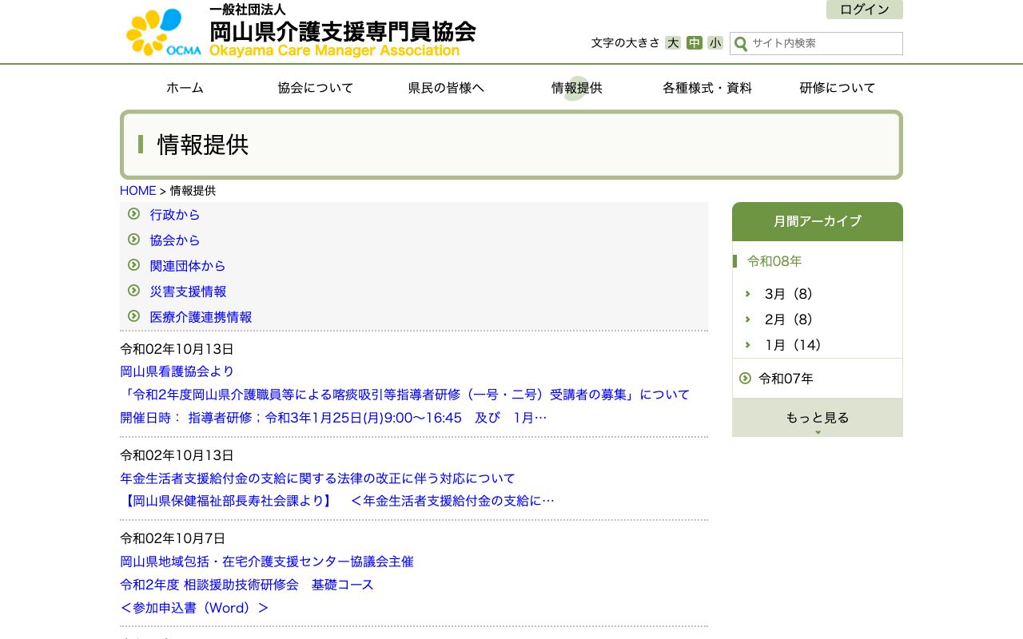Click the ログイン button

(x=864, y=10)
